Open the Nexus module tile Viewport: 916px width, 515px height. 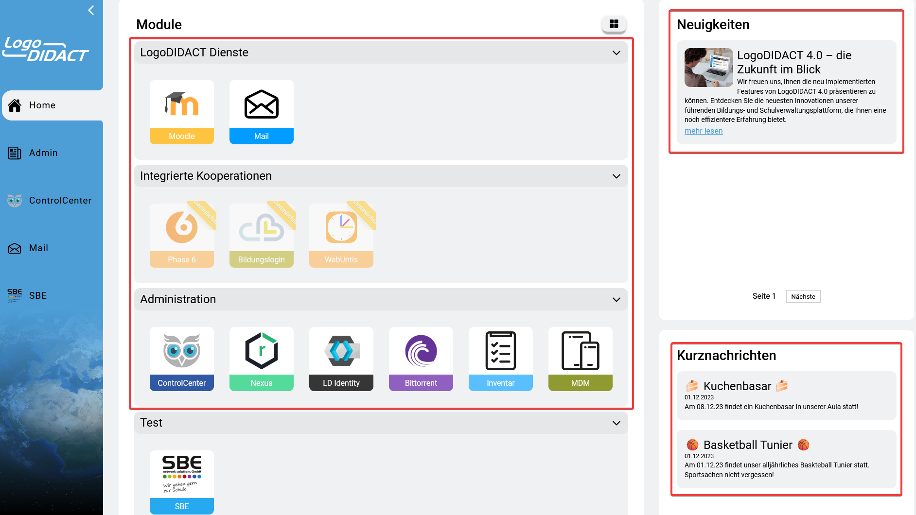click(262, 359)
